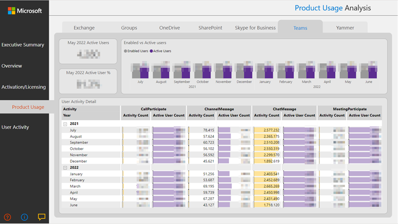The height and width of the screenshot is (224, 398).
Task: Click ChatMessage value 2,550,319
Action: pyautogui.click(x=271, y=149)
